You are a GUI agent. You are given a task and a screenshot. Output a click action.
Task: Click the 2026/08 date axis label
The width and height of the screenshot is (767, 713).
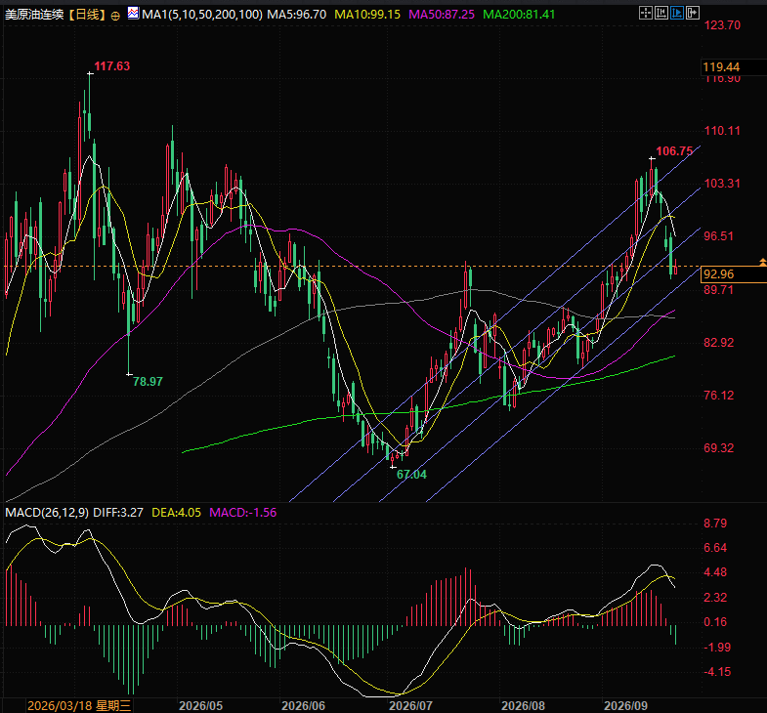pyautogui.click(x=523, y=705)
